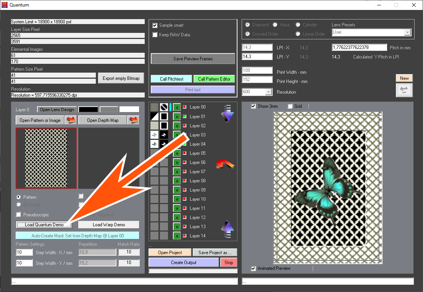Disable the Sample smart checkbox
This screenshot has height=292, width=423.
click(x=155, y=26)
